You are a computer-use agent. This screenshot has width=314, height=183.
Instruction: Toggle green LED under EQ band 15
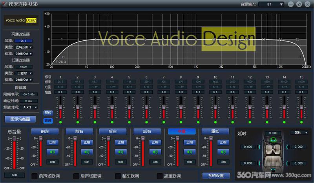coord(301,122)
